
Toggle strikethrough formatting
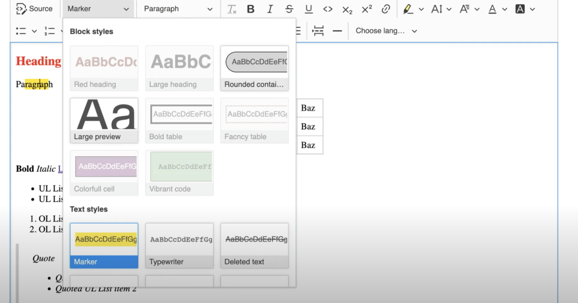click(289, 9)
